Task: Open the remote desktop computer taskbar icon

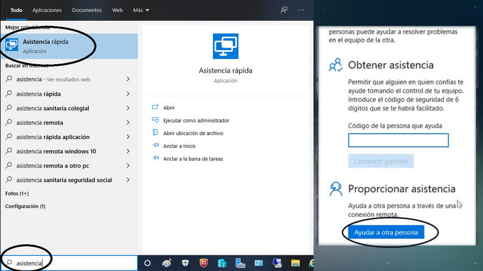Action: click(x=277, y=263)
